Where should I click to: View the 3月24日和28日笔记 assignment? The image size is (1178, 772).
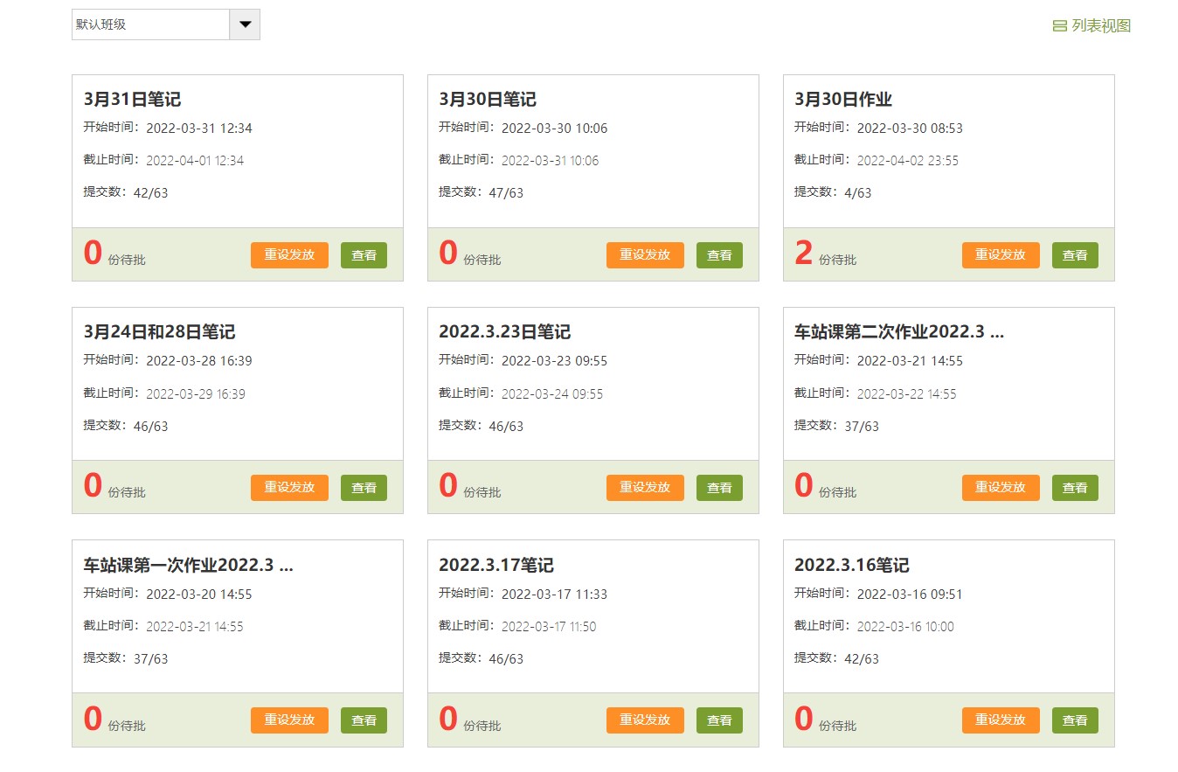click(364, 488)
